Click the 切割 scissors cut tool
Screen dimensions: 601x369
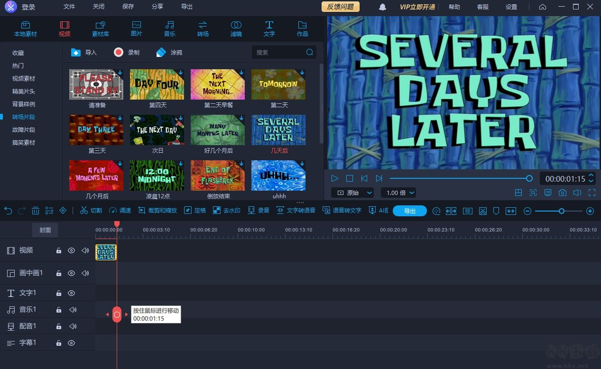click(91, 211)
